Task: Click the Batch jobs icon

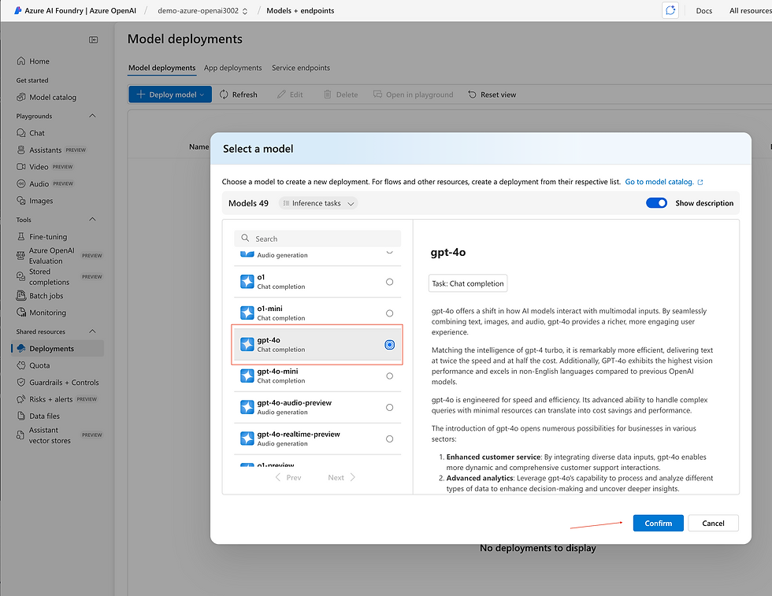Action: pyautogui.click(x=20, y=295)
